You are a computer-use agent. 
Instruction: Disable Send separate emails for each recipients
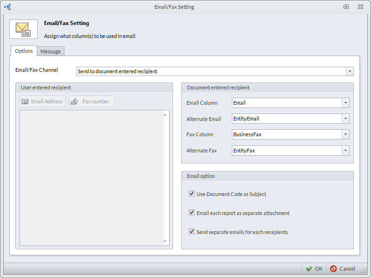click(192, 232)
